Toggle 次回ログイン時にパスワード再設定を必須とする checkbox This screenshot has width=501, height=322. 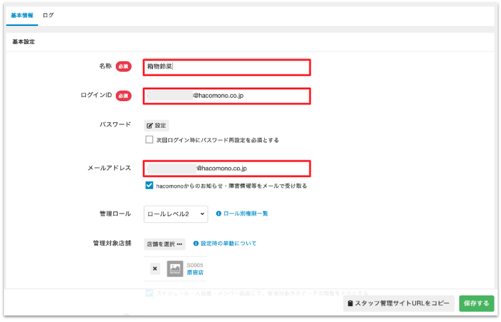click(150, 140)
